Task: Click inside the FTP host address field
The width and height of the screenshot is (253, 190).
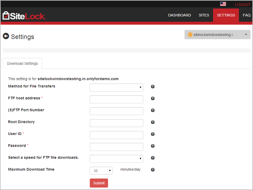Action: point(116,99)
